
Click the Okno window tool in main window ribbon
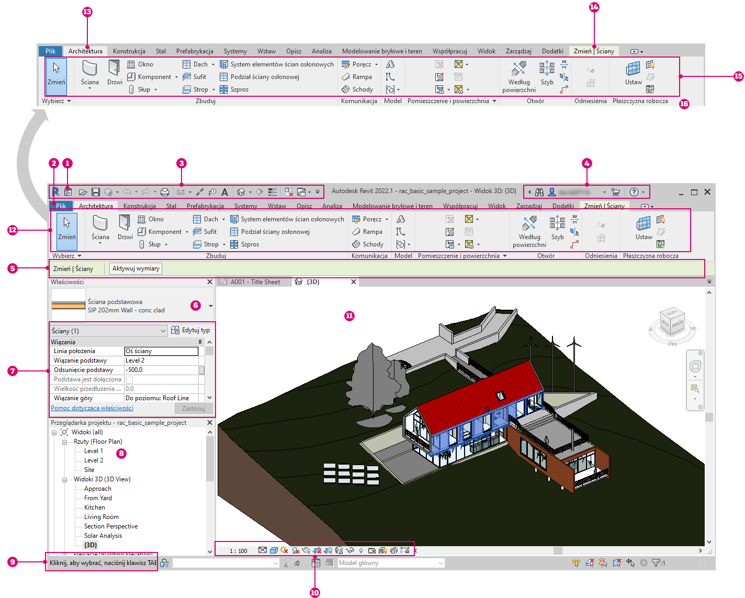151,219
